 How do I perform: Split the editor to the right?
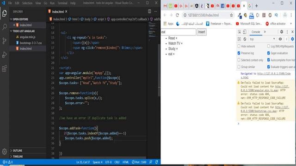(149, 12)
